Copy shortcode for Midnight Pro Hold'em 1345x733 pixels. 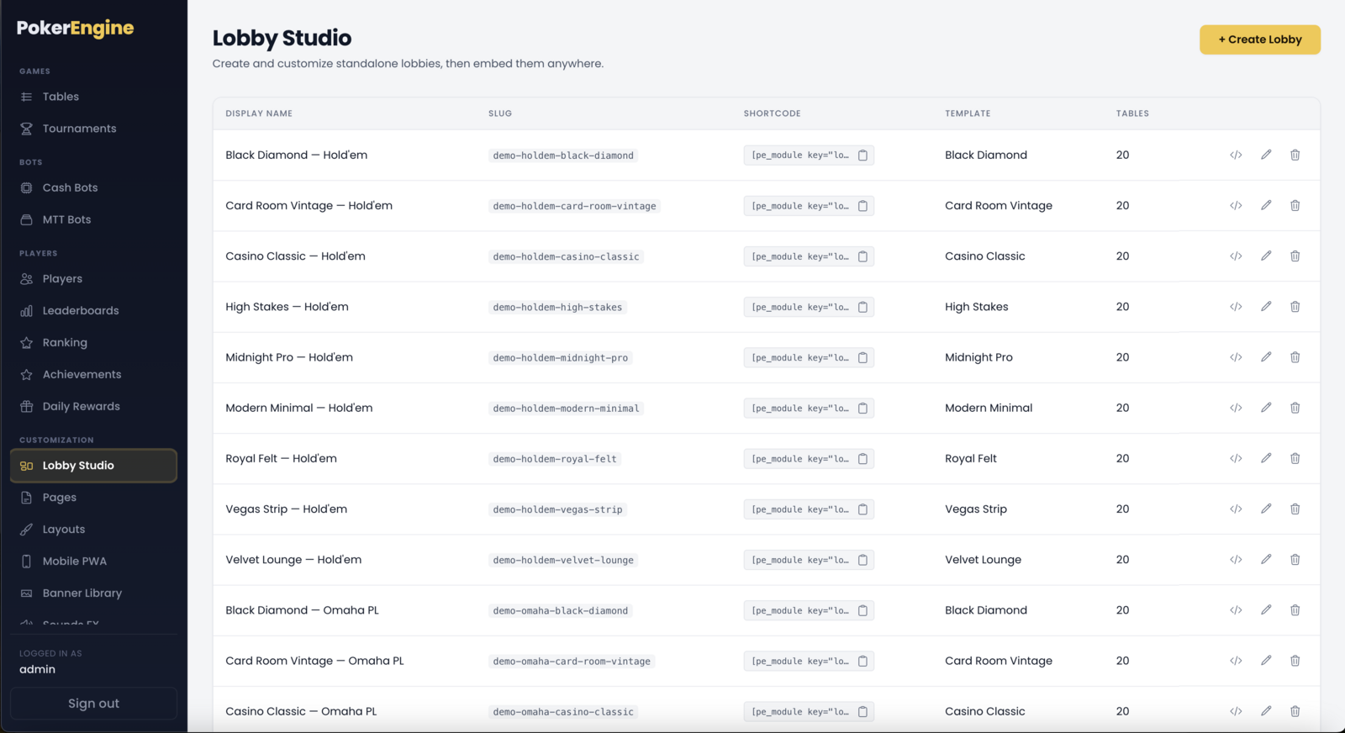pyautogui.click(x=862, y=357)
